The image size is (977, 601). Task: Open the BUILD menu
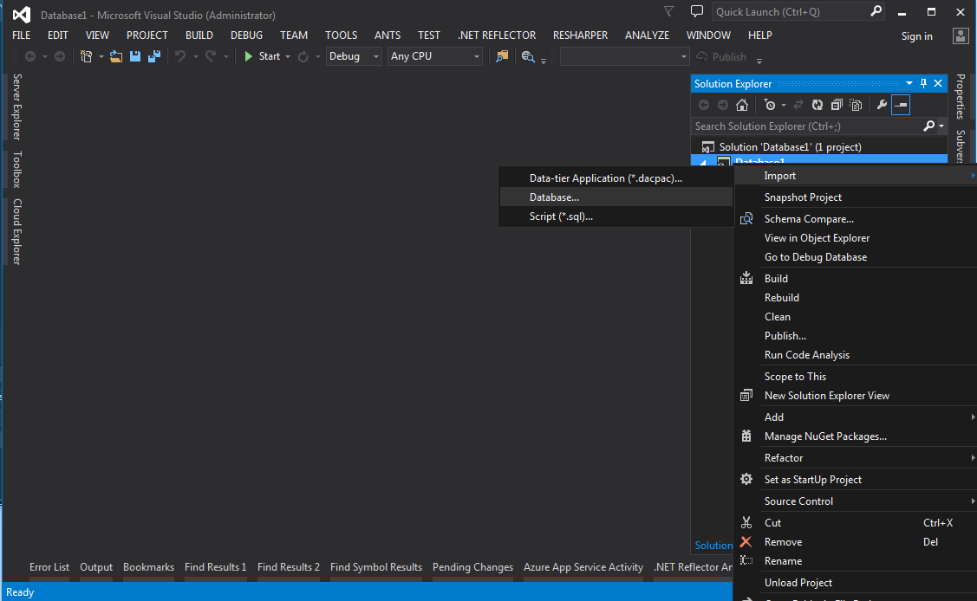[199, 36]
